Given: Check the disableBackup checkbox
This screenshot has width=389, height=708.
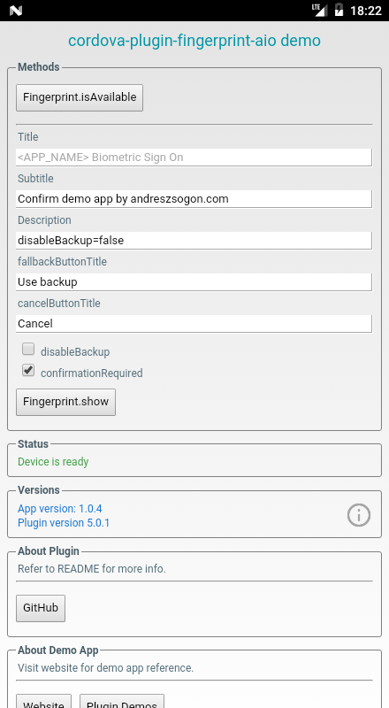Looking at the screenshot, I should pyautogui.click(x=28, y=349).
